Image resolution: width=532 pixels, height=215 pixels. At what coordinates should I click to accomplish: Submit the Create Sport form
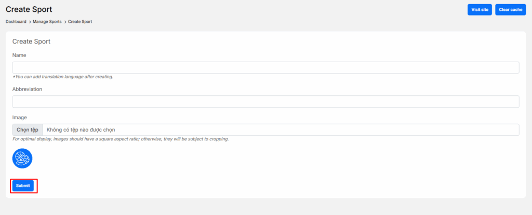23,185
